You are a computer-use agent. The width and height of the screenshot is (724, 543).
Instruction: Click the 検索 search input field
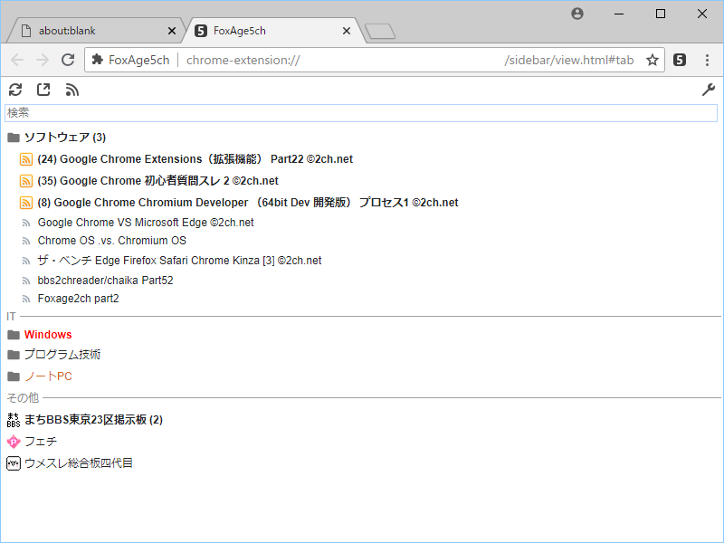[x=360, y=113]
